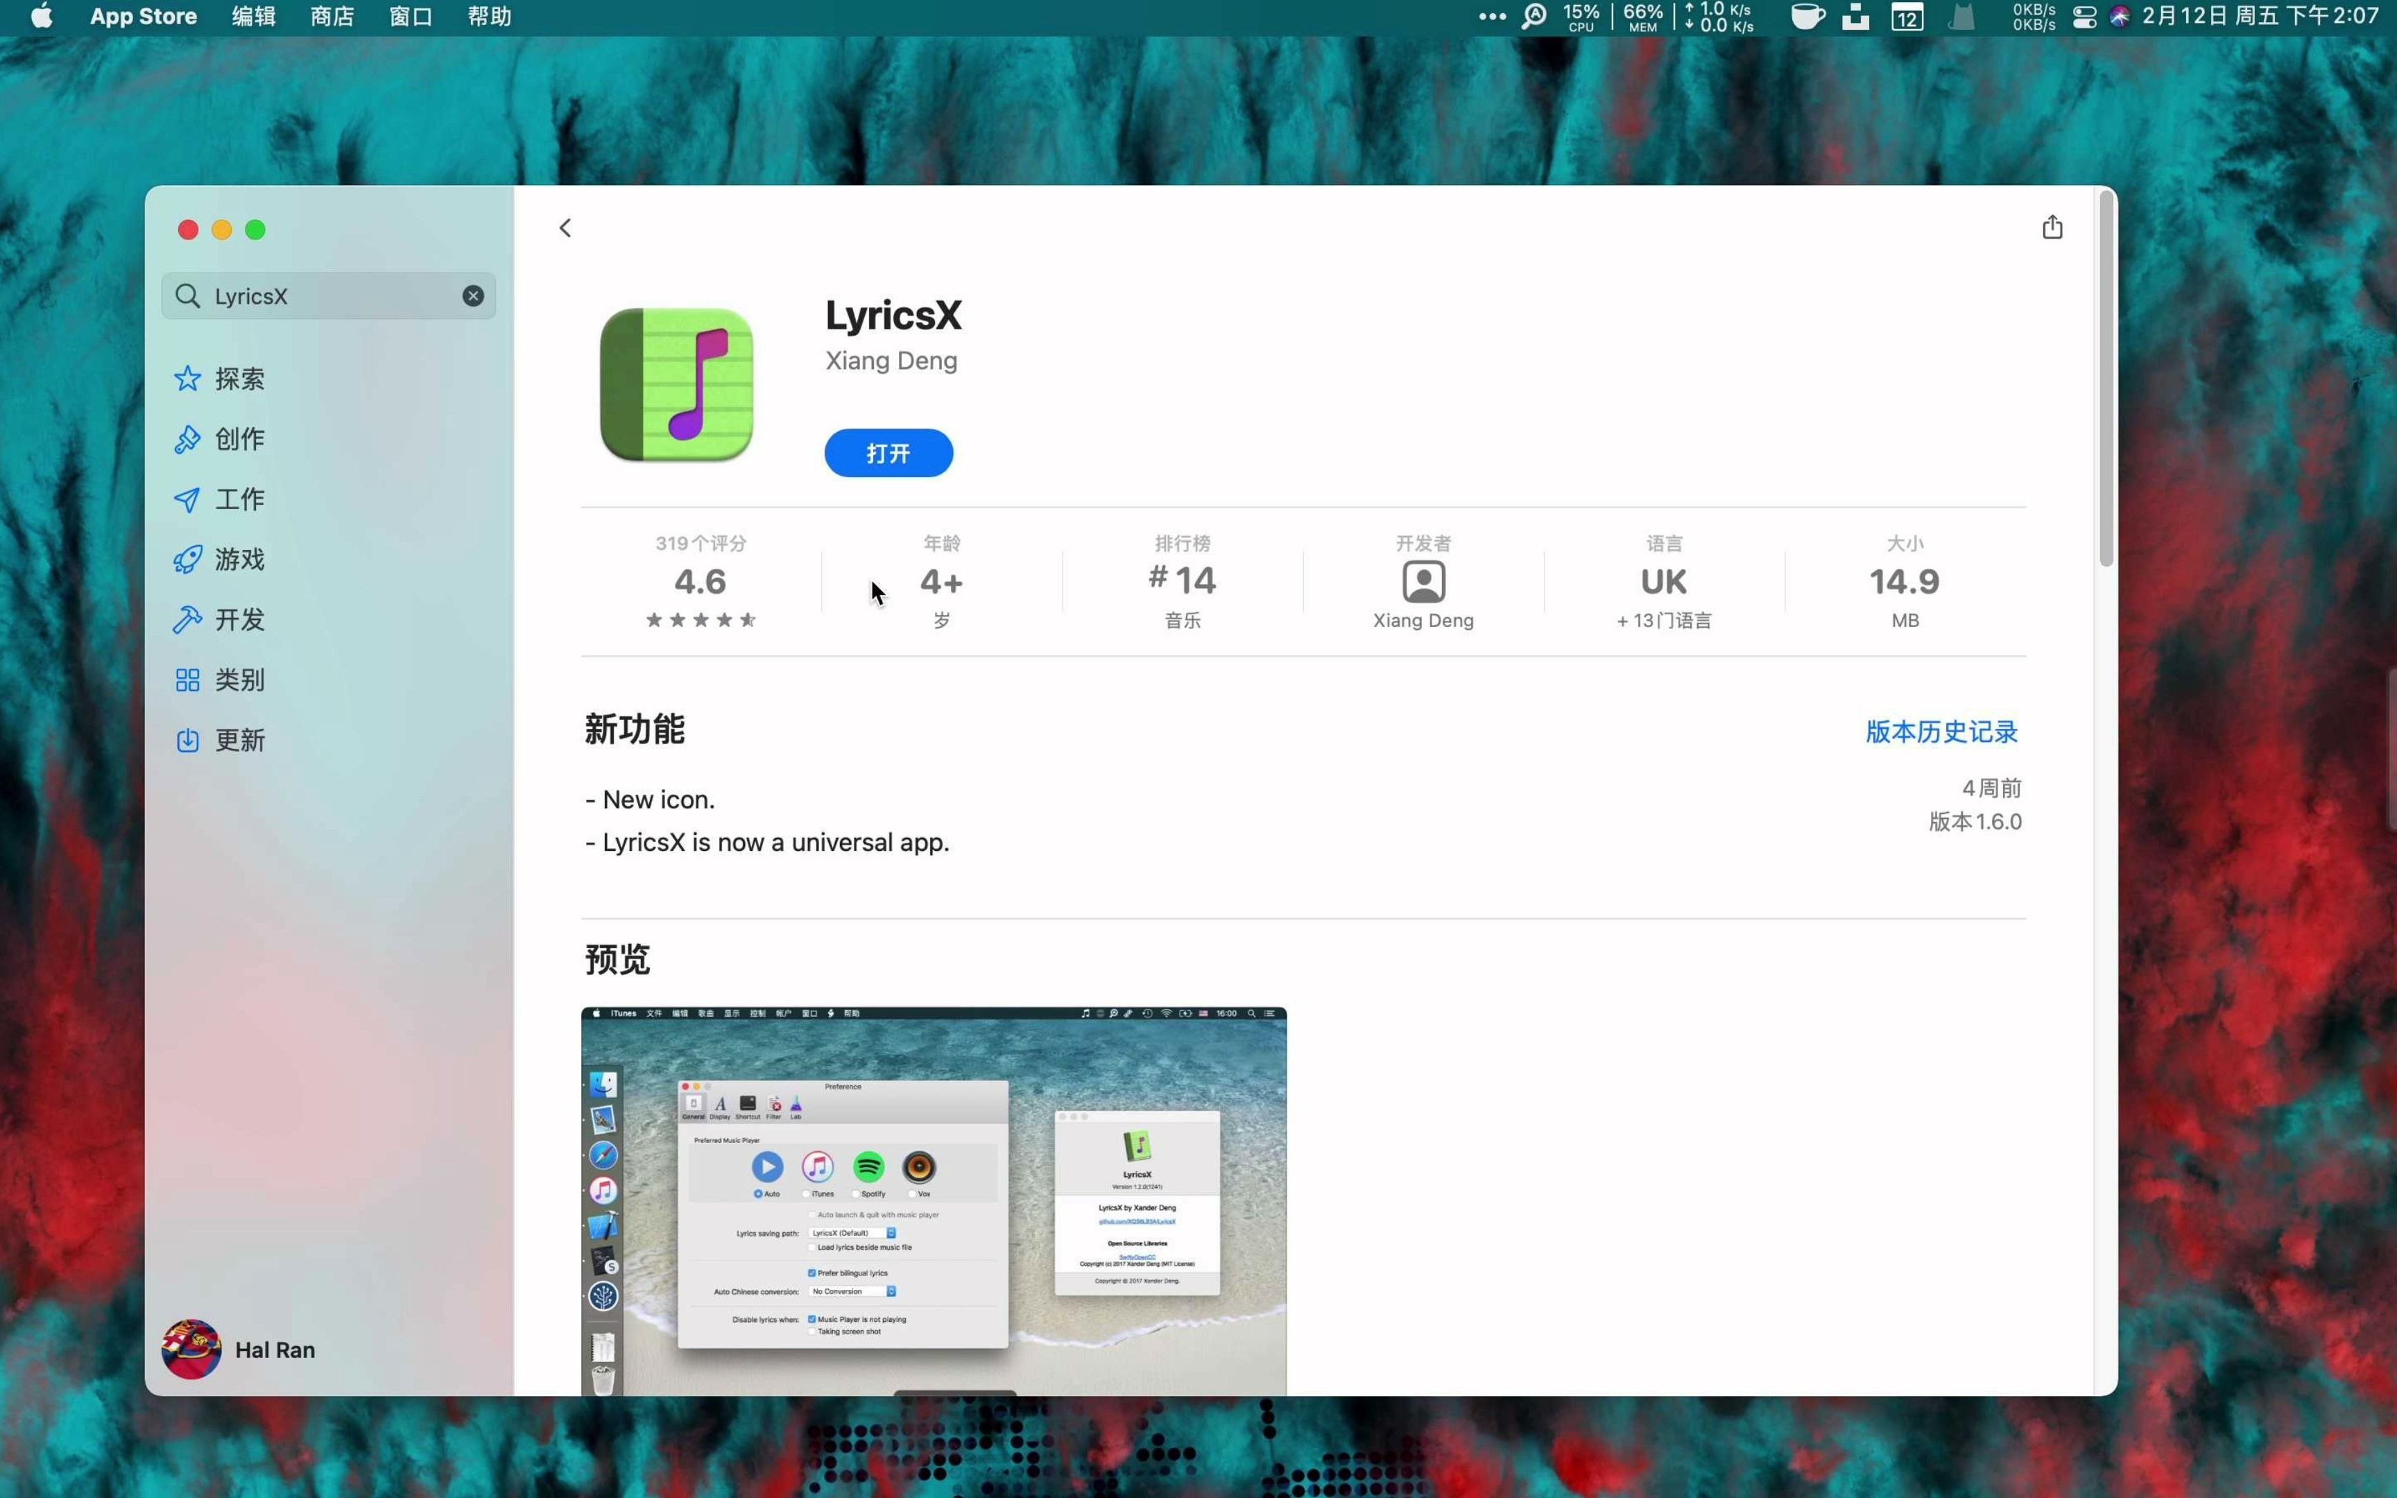
Task: Click the preview screenshot thumbnail
Action: (x=934, y=1202)
